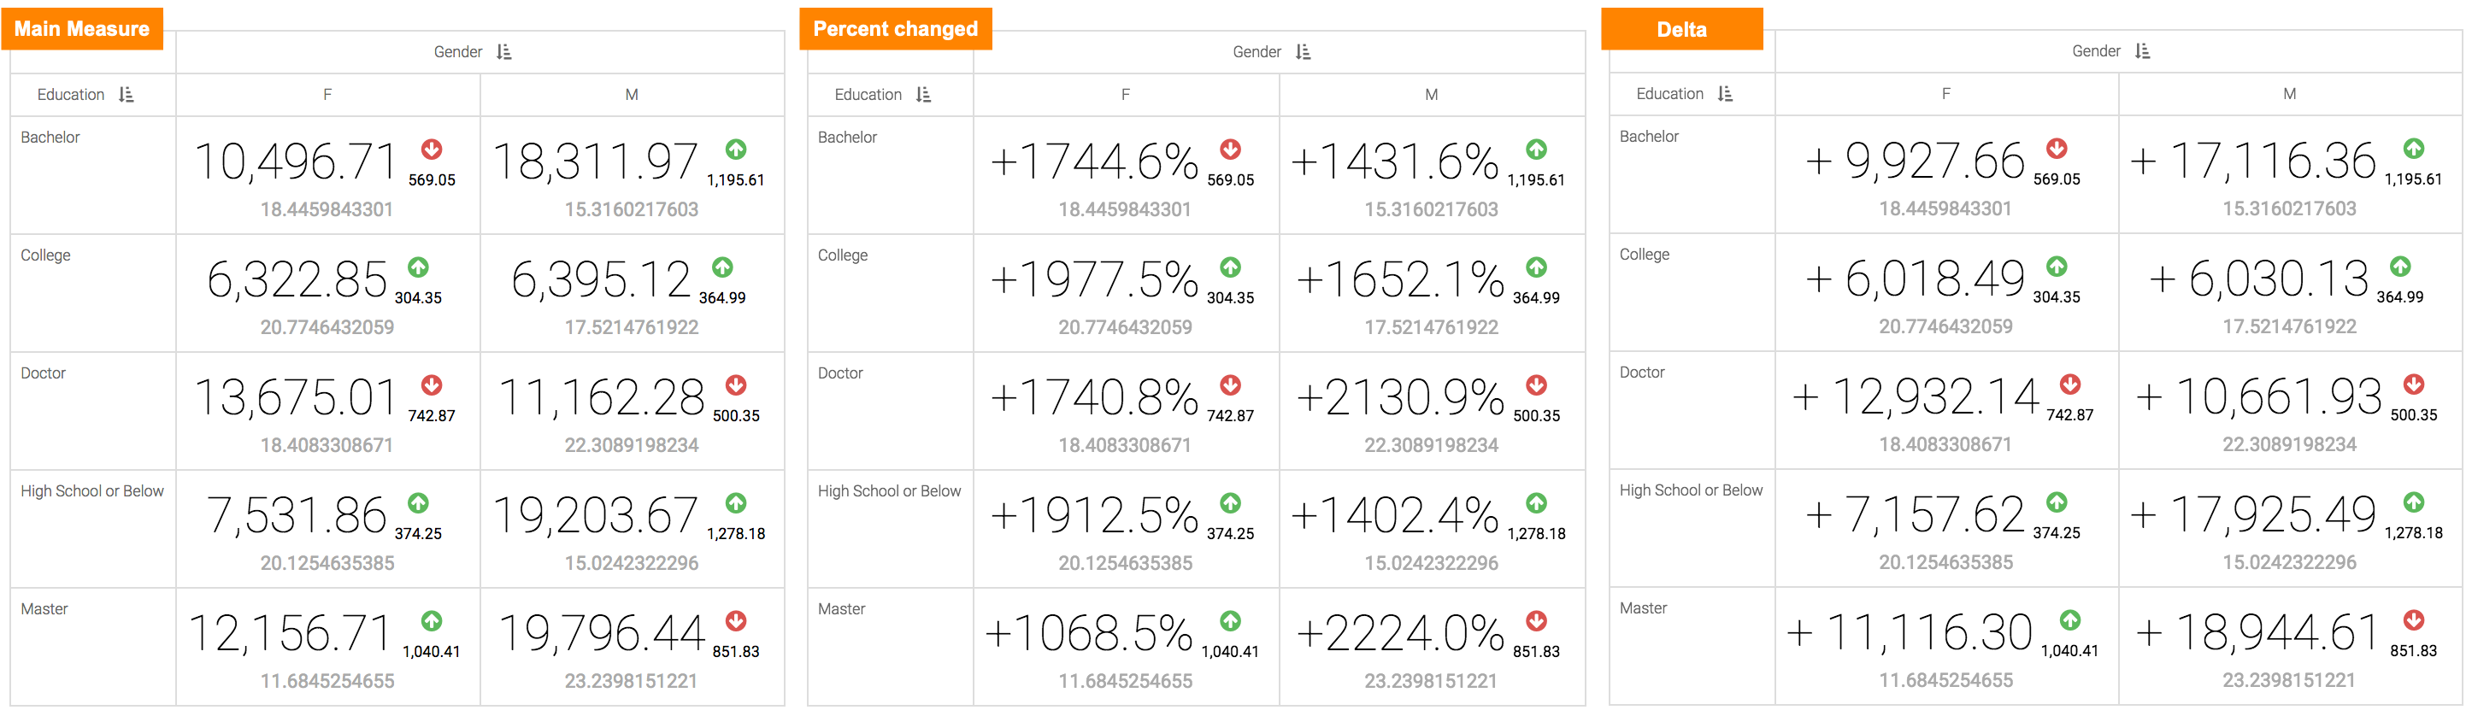Click the F column header in Main Measure
2472x716 pixels.
[x=327, y=94]
